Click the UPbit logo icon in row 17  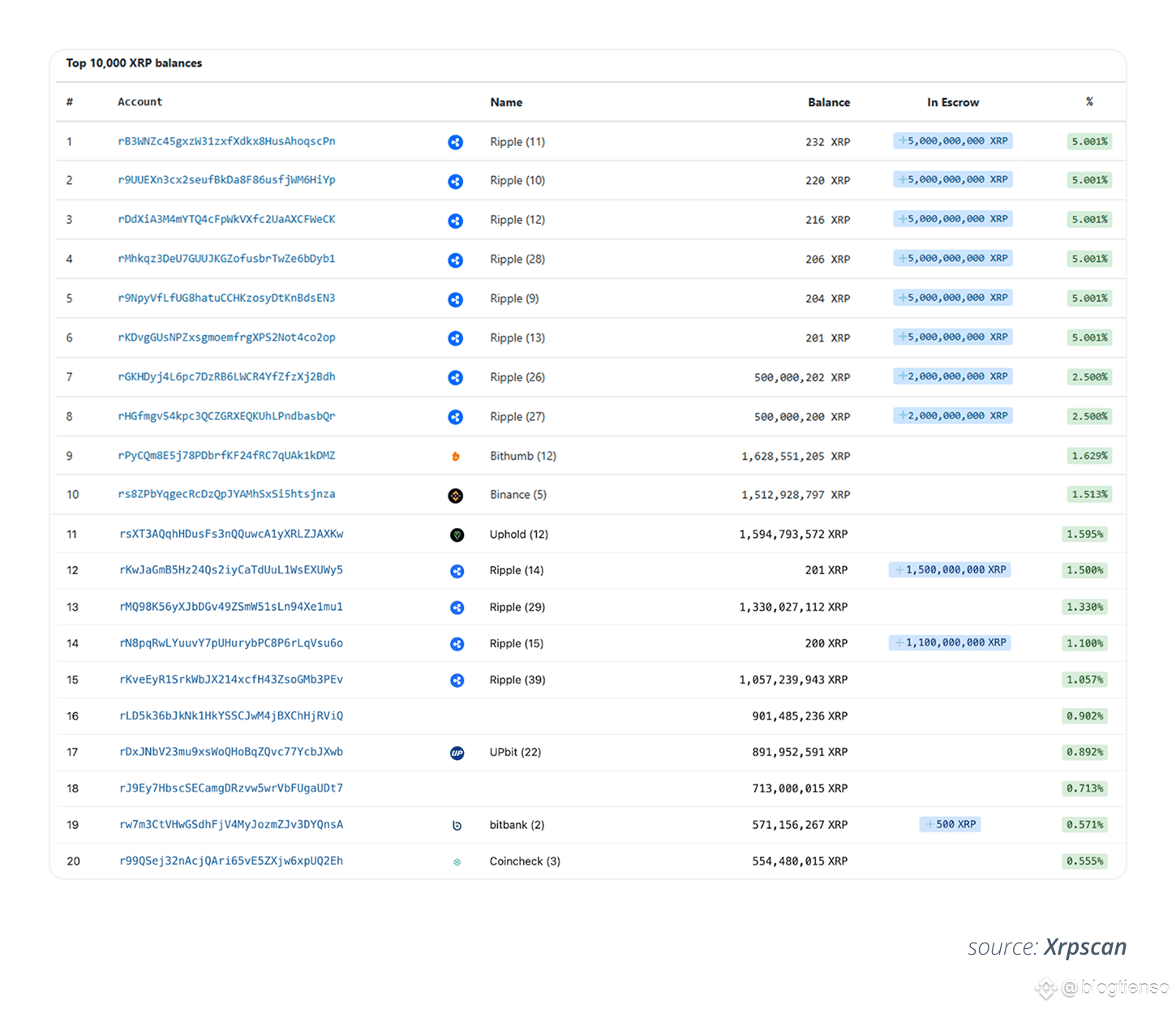coord(457,753)
